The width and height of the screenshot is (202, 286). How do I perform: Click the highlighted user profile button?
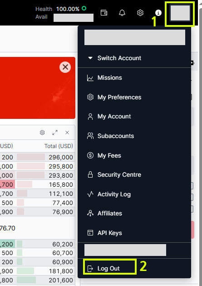pos(180,13)
